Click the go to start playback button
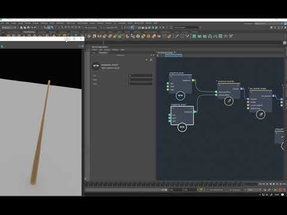Image resolution: width=287 pixels, height=215 pixels. (x=260, y=184)
